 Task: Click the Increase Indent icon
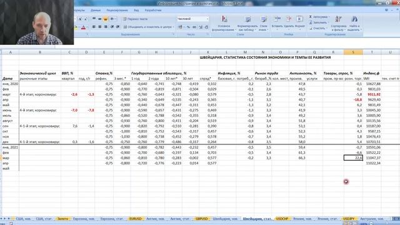tap(118, 27)
